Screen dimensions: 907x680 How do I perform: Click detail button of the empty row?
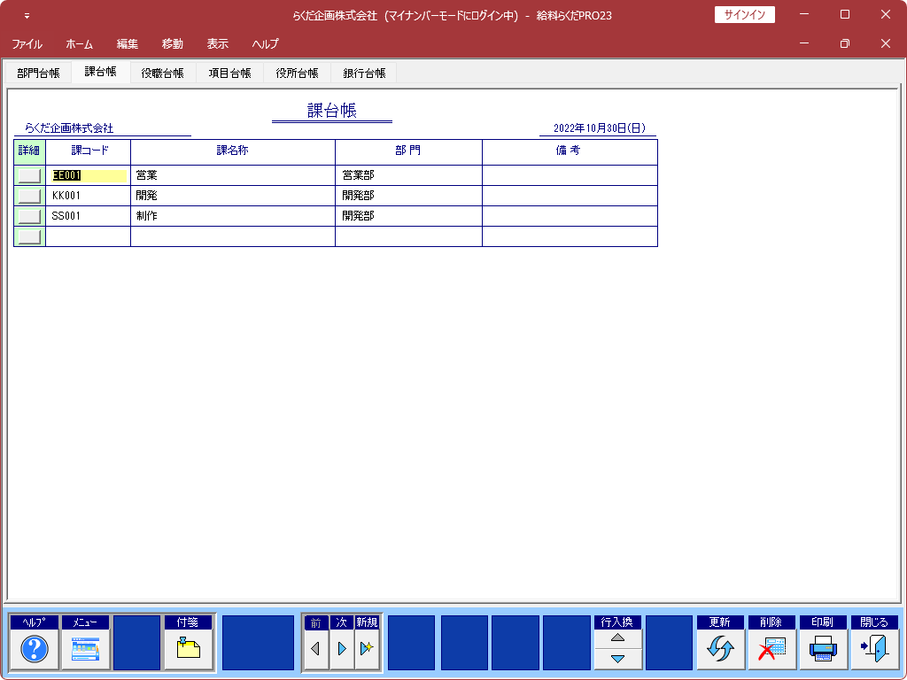pos(29,236)
